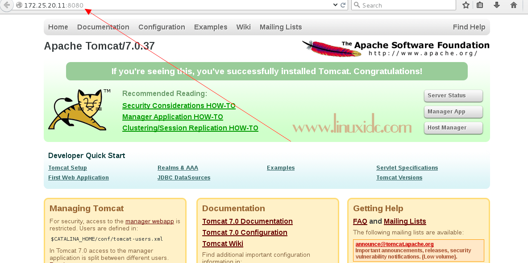Open the Documentation navigation item
Image resolution: width=528 pixels, height=263 pixels.
click(103, 27)
